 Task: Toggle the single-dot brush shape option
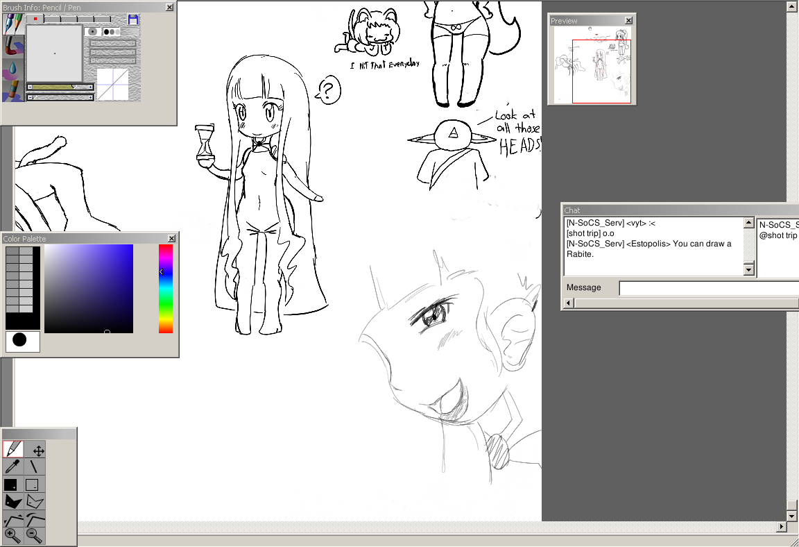(x=92, y=31)
